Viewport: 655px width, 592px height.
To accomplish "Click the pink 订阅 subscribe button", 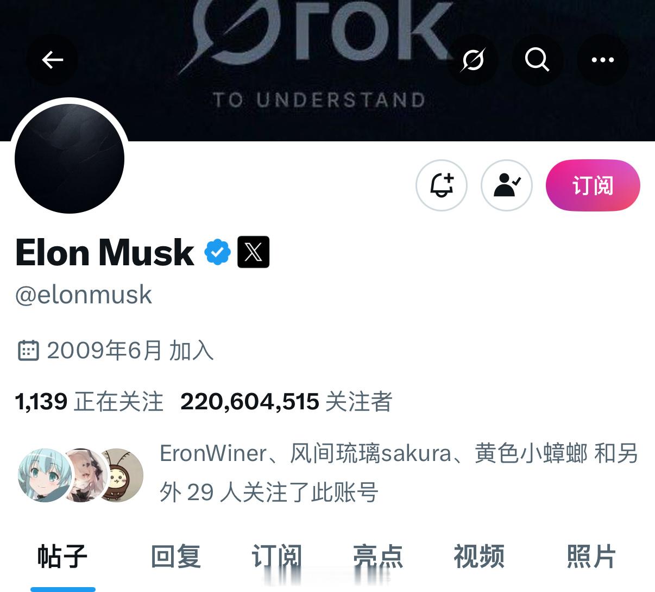I will coord(593,185).
